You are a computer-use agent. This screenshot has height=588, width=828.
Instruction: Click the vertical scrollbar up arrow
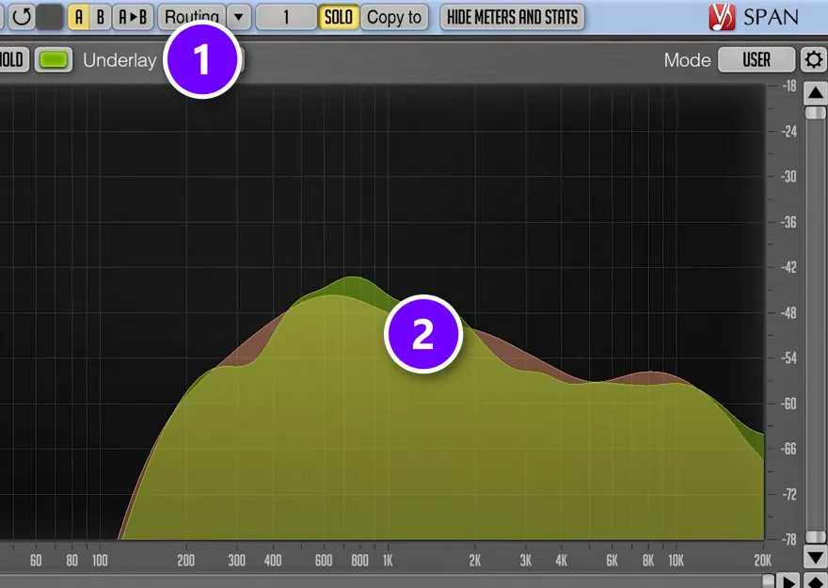point(816,93)
